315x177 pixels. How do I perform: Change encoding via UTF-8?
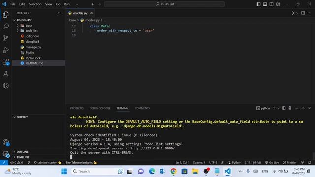point(213,163)
